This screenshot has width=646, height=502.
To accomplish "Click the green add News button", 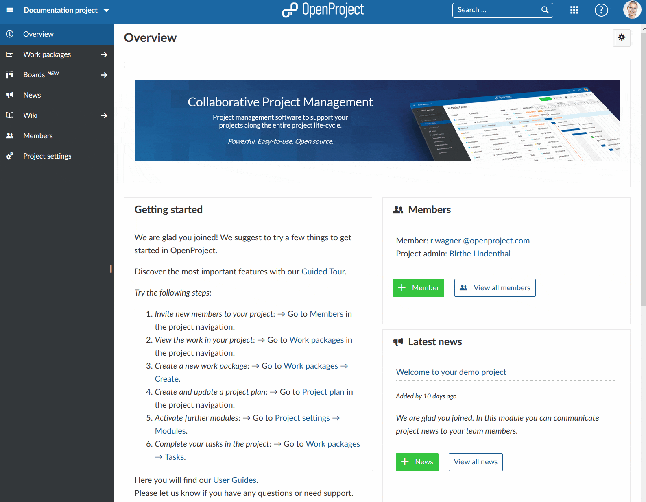I will click(x=417, y=462).
